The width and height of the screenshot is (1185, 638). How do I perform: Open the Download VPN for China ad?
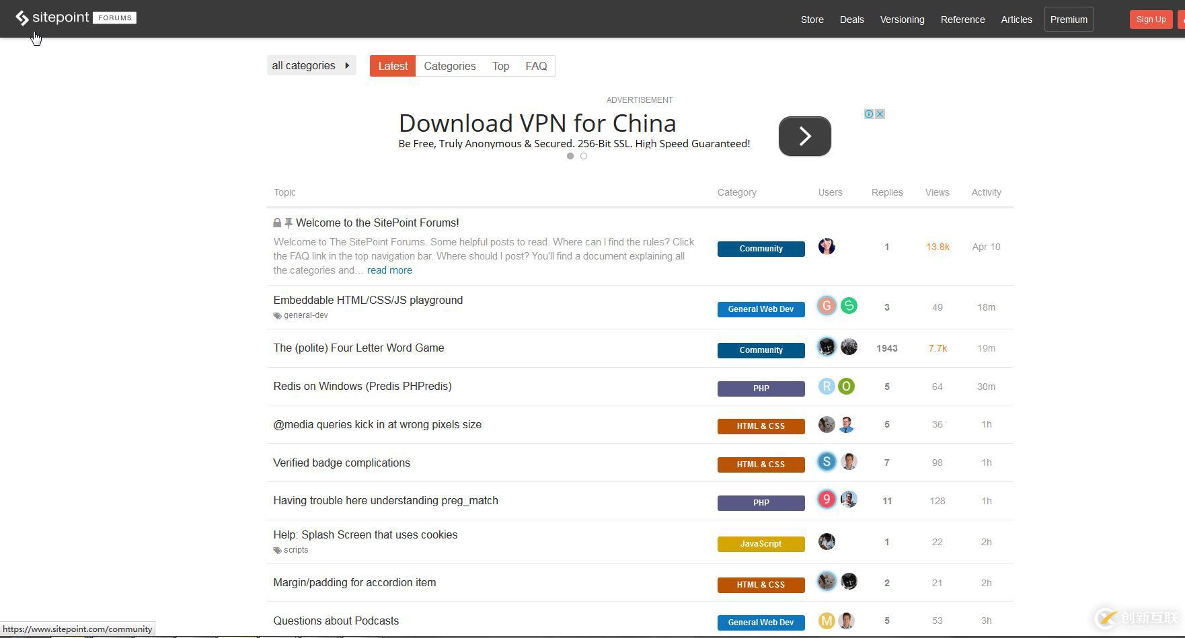[537, 123]
